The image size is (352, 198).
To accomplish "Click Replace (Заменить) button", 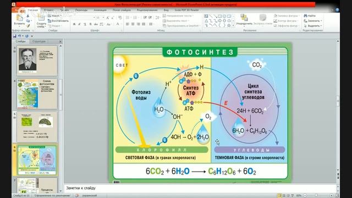I will (x=312, y=21).
